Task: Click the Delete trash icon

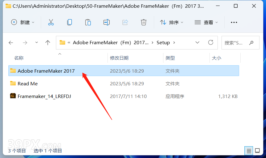Action: coord(144,22)
